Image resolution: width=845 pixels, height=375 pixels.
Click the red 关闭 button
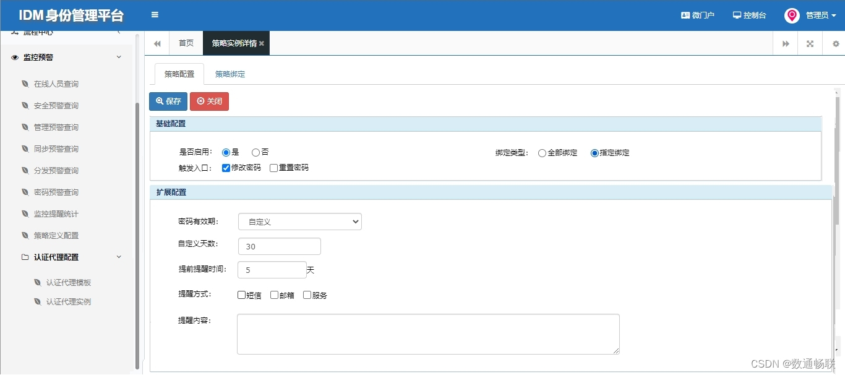click(209, 101)
